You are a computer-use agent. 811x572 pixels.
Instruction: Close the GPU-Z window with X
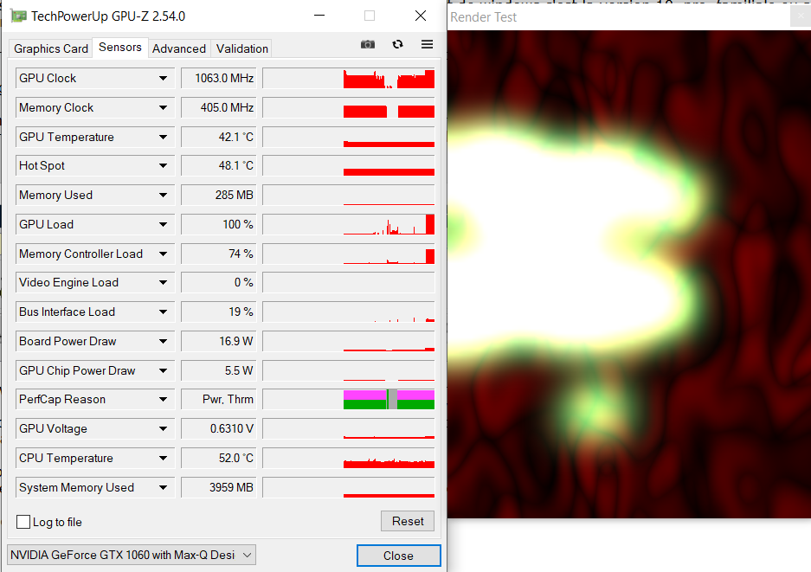point(421,16)
